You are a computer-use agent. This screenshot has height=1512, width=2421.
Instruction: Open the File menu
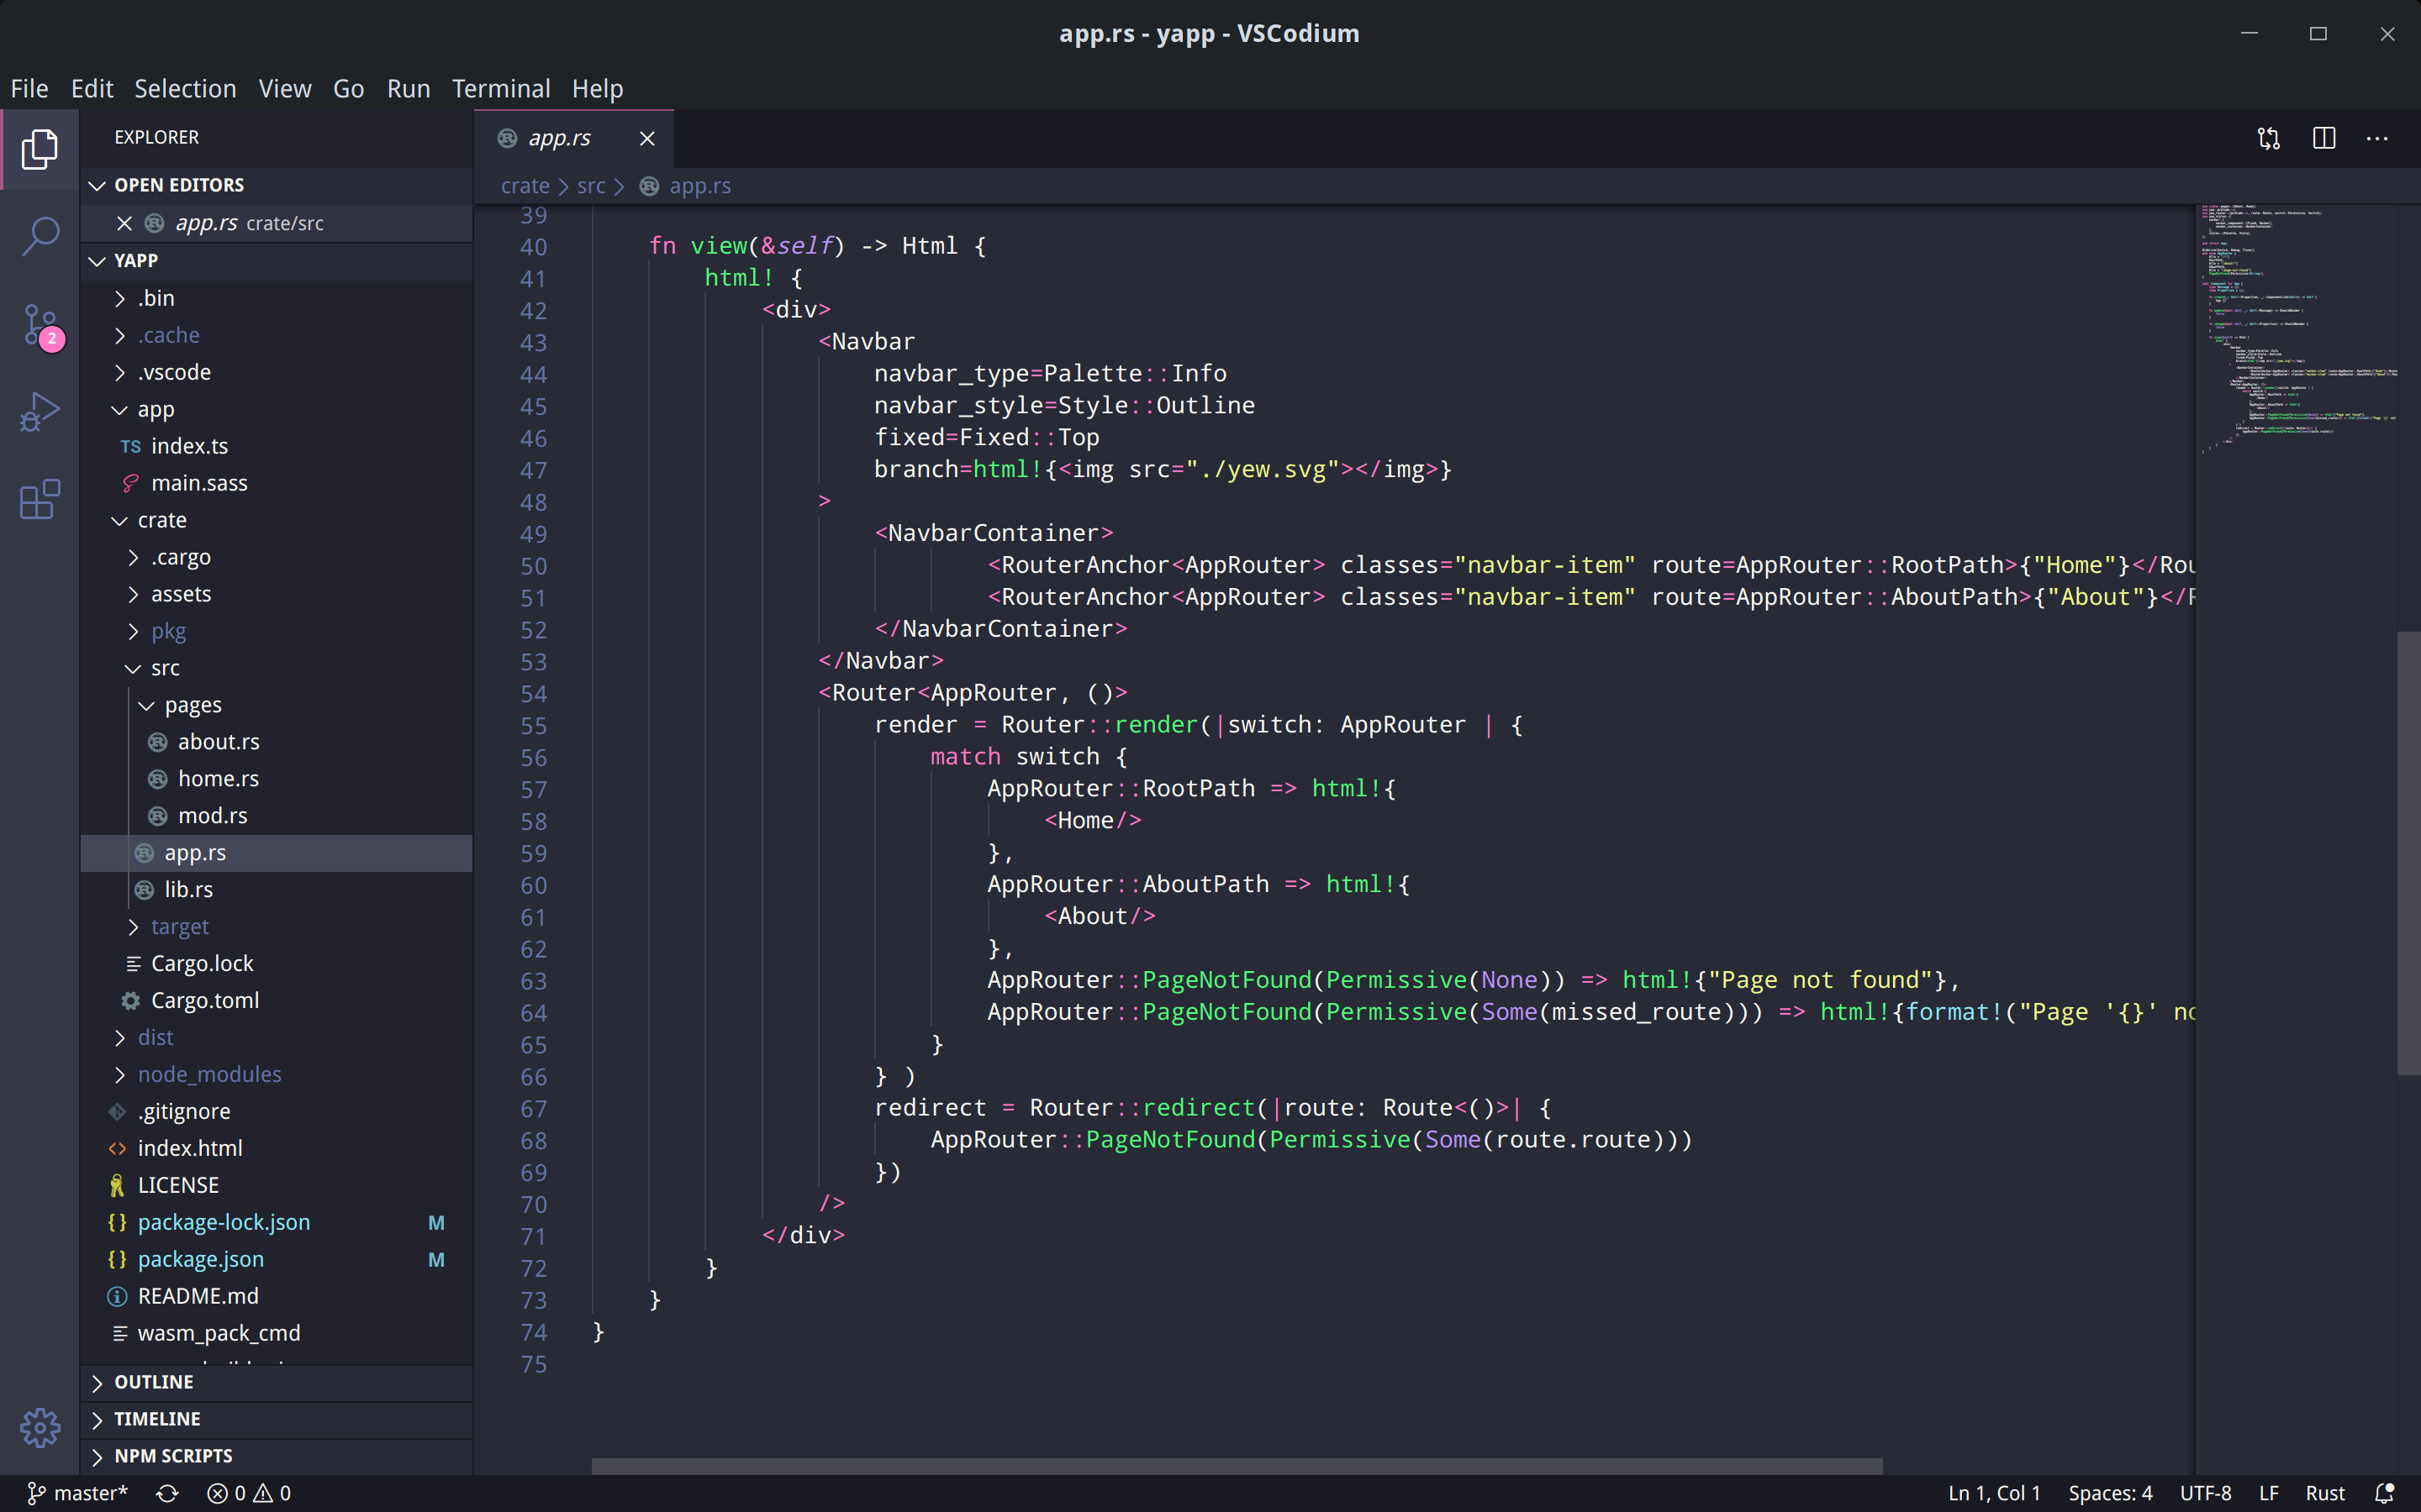[29, 89]
